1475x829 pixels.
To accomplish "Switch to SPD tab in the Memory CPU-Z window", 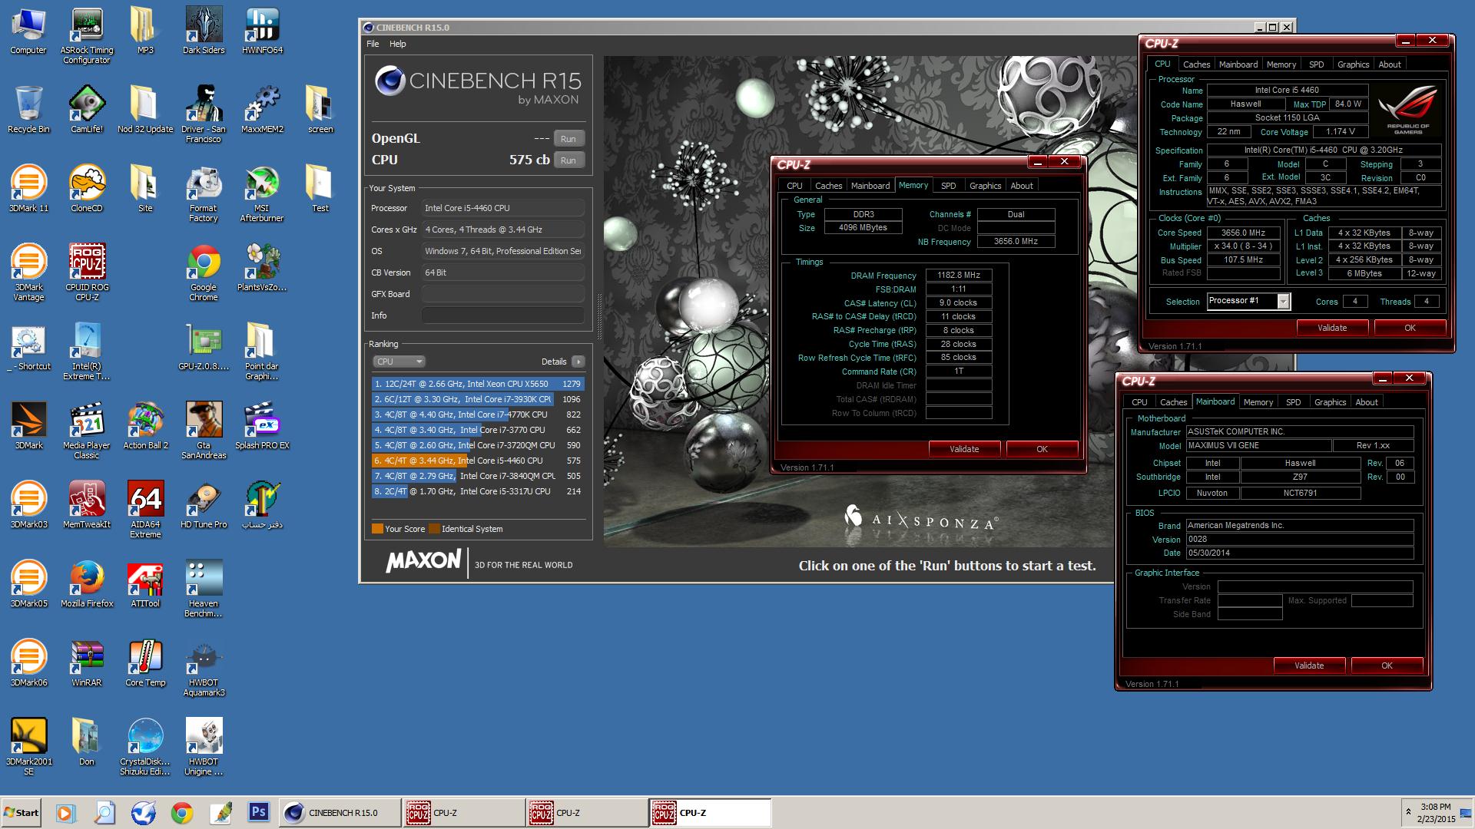I will [x=949, y=186].
